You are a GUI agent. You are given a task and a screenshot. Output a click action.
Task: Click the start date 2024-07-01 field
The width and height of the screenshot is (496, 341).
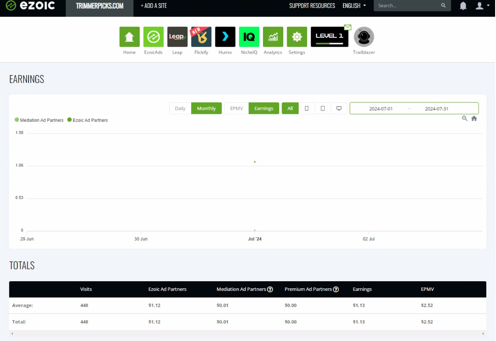(381, 109)
